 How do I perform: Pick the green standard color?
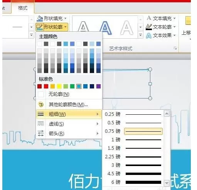point(72,86)
